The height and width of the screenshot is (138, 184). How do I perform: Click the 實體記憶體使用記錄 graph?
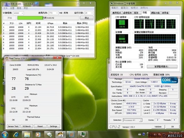coord(155,39)
